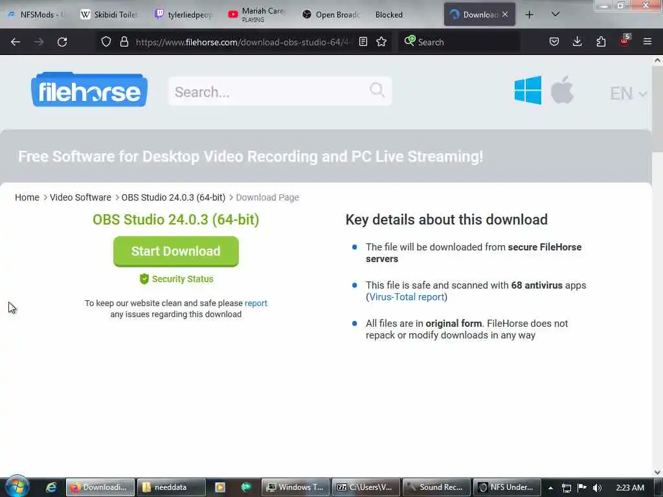
Task: Open the needdata folder taskbar button
Action: 171,487
